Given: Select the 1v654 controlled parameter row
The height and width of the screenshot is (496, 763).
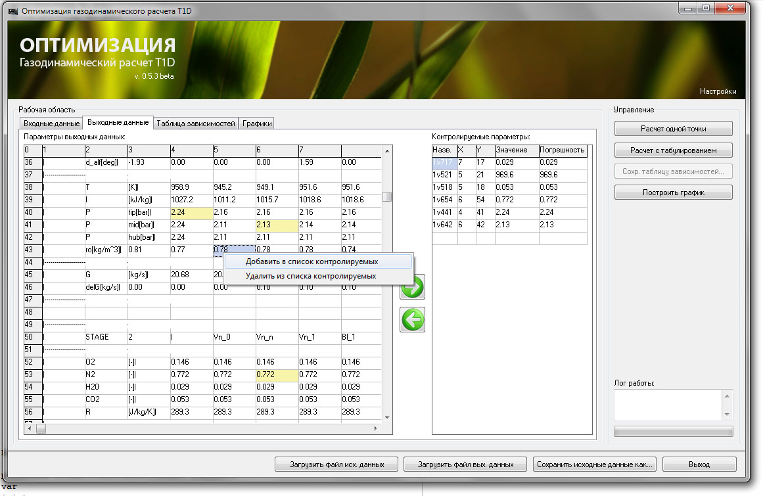Looking at the screenshot, I should pos(509,200).
